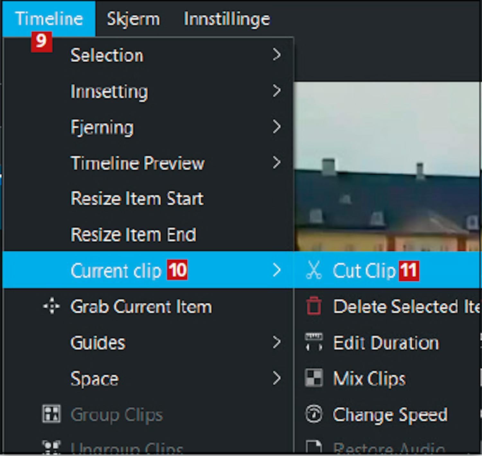Choose Resize Item End
This screenshot has height=456, width=482.
133,235
